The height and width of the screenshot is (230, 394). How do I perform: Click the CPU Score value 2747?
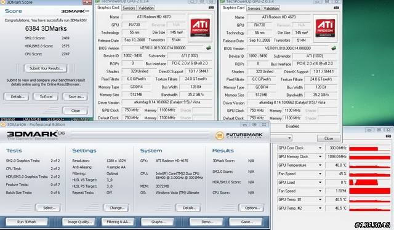click(x=65, y=54)
